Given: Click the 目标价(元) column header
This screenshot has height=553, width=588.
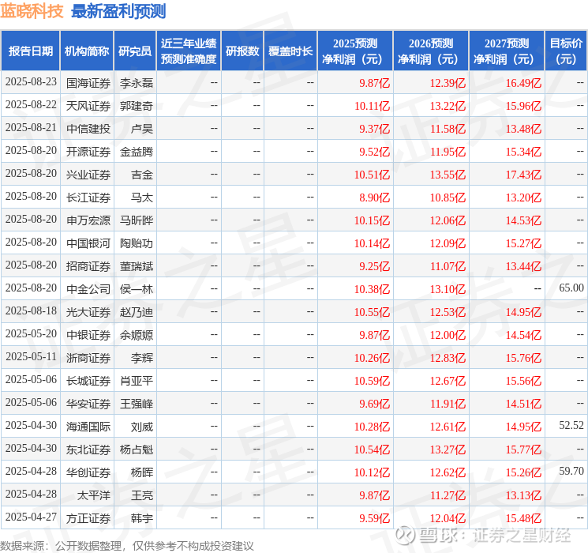Looking at the screenshot, I should tap(565, 51).
